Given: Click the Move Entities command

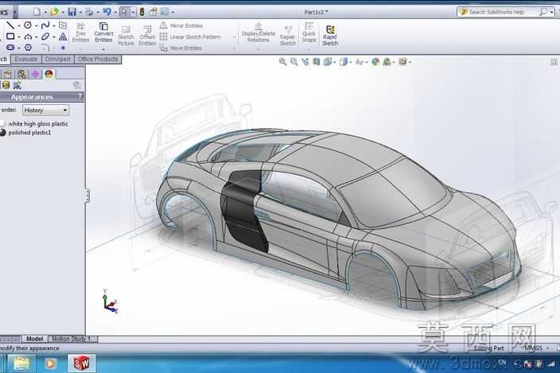Looking at the screenshot, I should coord(181,48).
